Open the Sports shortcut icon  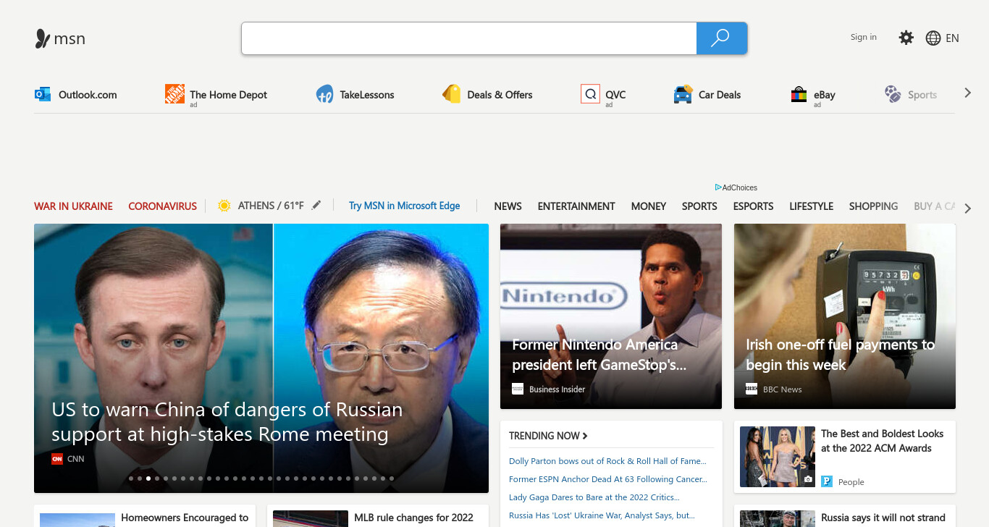tap(893, 94)
